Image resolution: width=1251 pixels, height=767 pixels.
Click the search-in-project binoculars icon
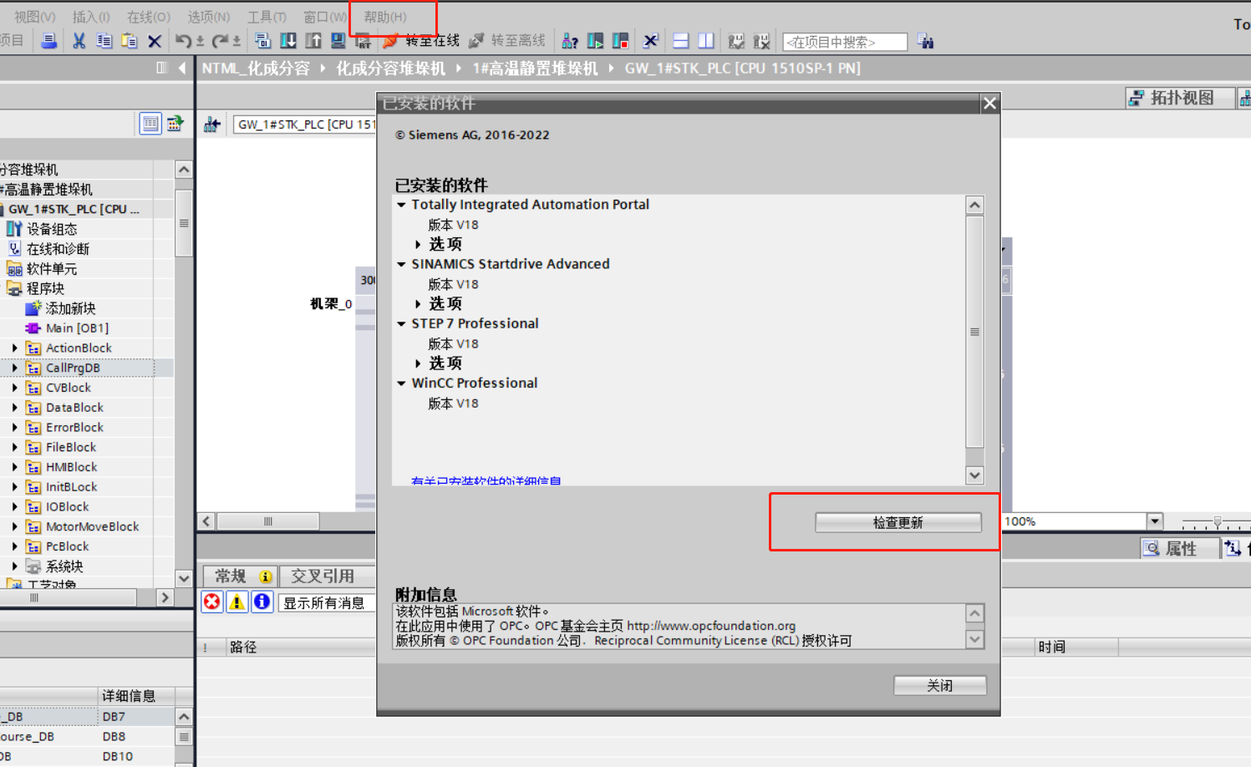[925, 41]
